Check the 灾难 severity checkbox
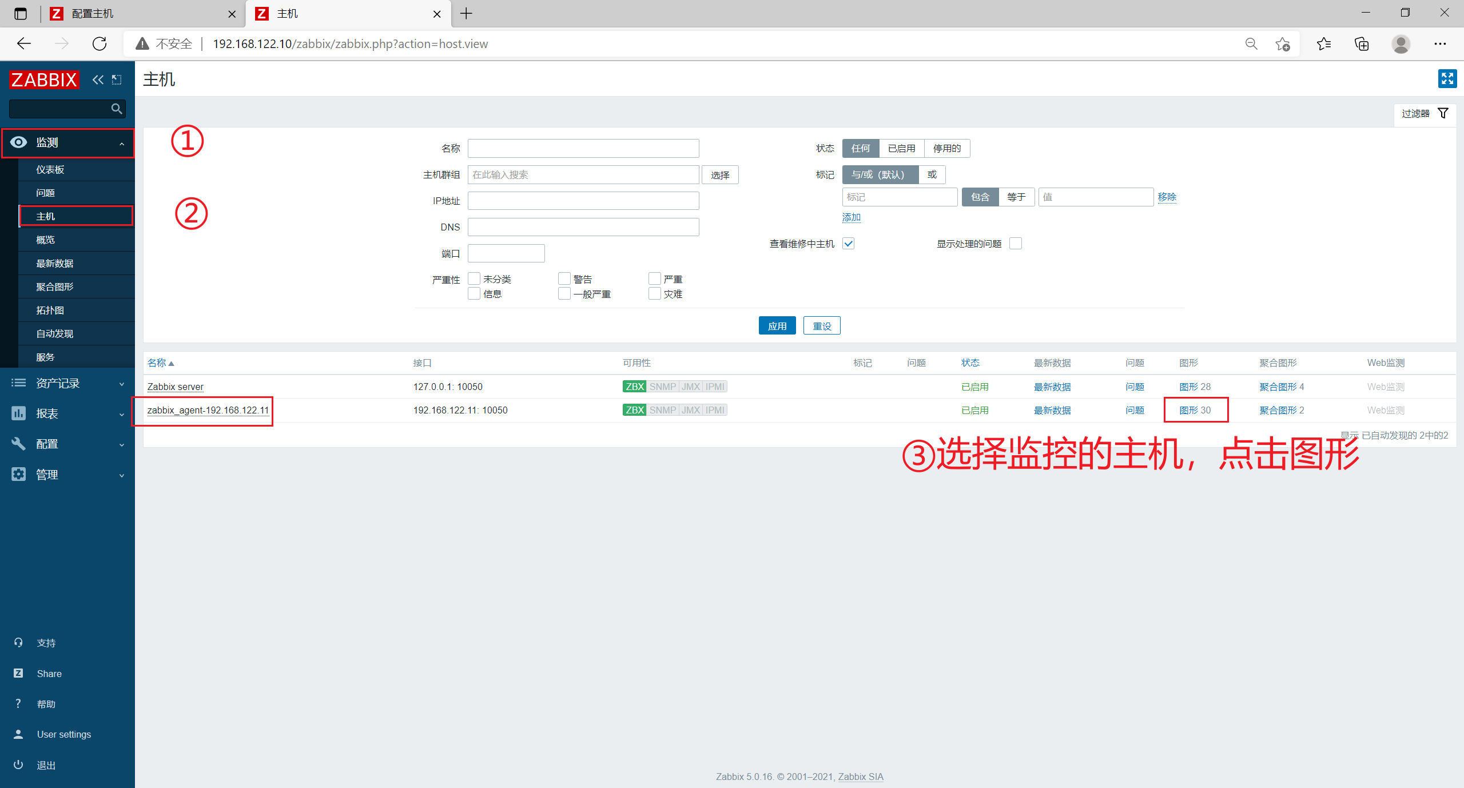The image size is (1464, 788). click(x=655, y=293)
